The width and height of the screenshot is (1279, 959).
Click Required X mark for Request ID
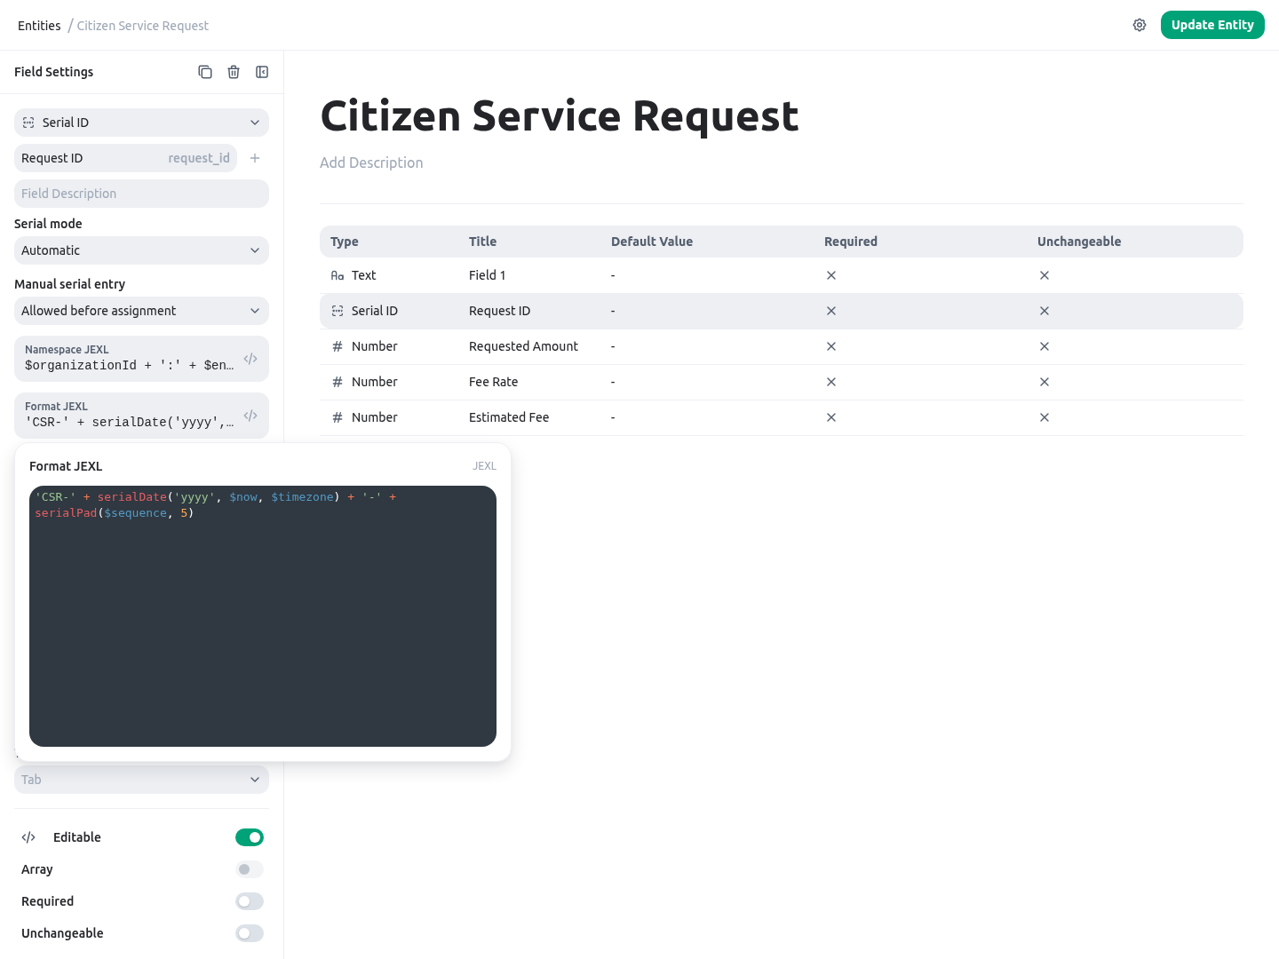click(831, 311)
